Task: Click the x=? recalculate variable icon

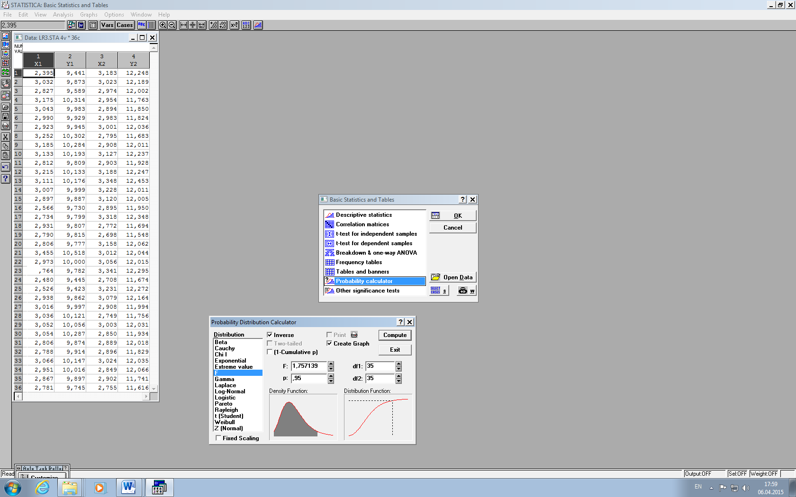Action: click(x=234, y=25)
